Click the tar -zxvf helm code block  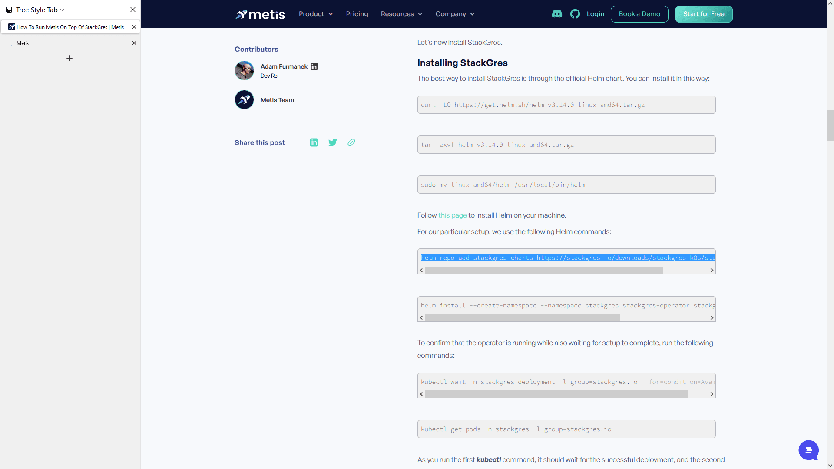tap(566, 145)
